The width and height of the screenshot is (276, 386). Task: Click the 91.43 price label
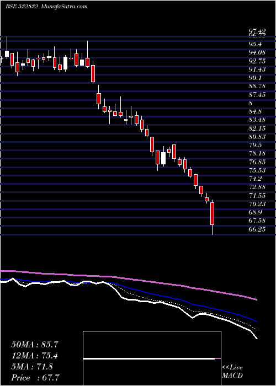click(x=257, y=69)
